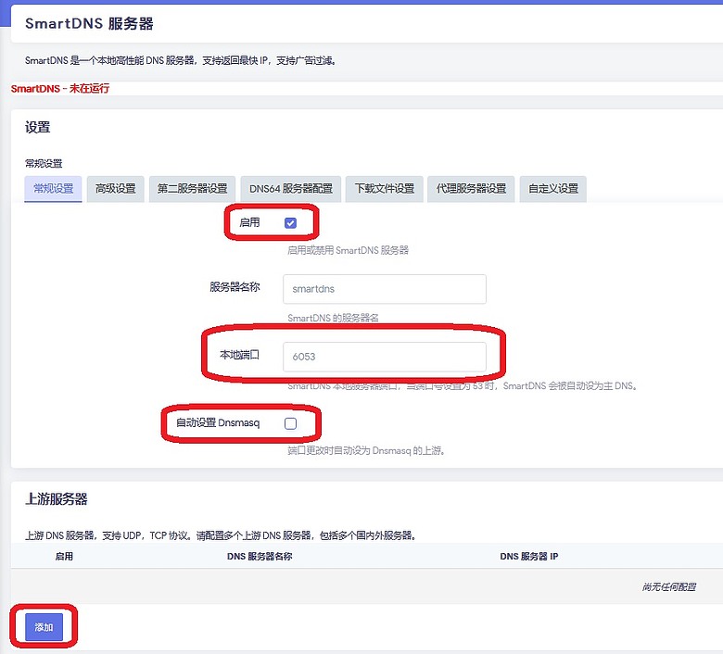Image resolution: width=723 pixels, height=654 pixels.
Task: Enable the 自动设置 Dnsmasq checkbox
Action: pyautogui.click(x=290, y=423)
